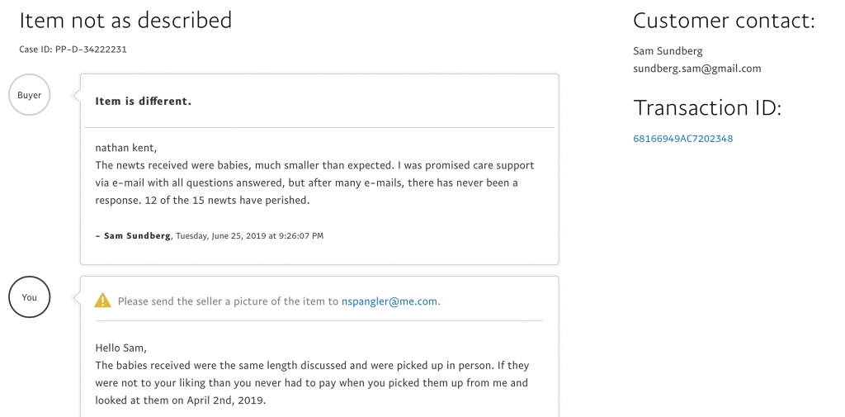Click the You avatar circle
Viewport: 845px width, 417px height.
click(30, 297)
